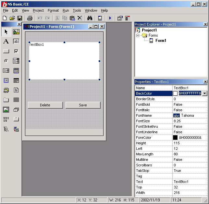Select the Label tool letter A
This screenshot has height=204, width=209.
click(6, 41)
